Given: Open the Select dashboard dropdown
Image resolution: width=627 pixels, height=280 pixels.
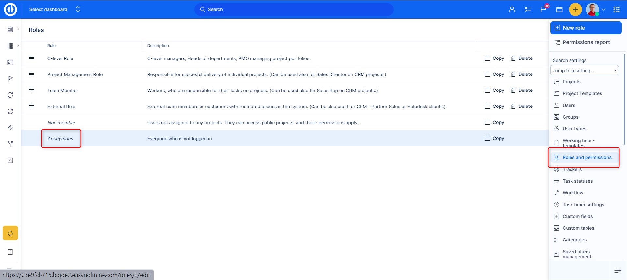Looking at the screenshot, I should click(54, 9).
